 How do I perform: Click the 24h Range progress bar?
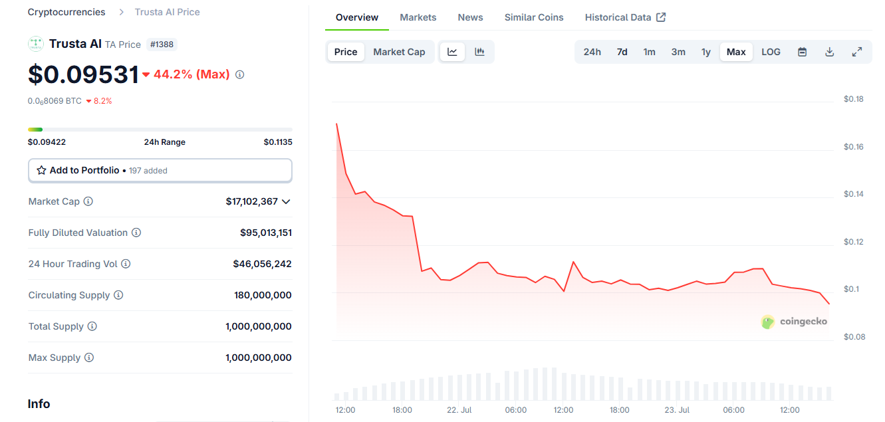click(160, 129)
